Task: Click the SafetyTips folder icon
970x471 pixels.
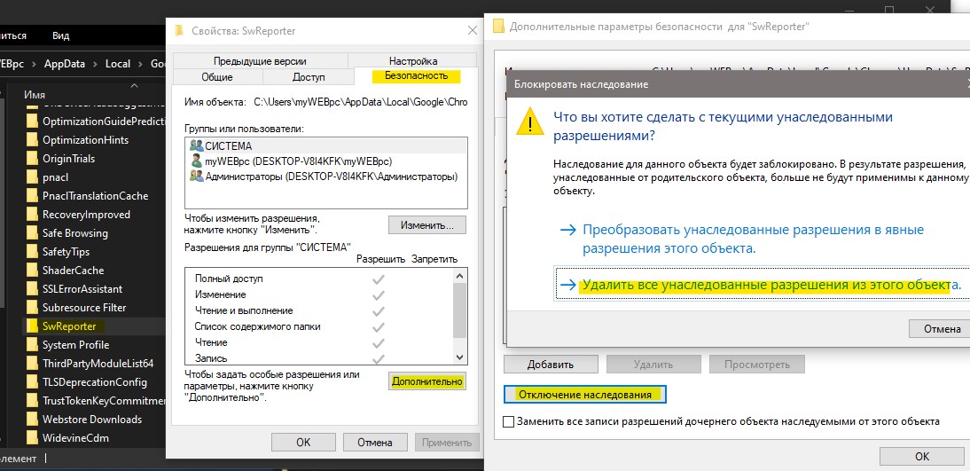Action: click(x=32, y=252)
